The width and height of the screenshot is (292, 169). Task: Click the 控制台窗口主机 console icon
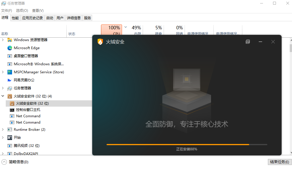point(12,110)
